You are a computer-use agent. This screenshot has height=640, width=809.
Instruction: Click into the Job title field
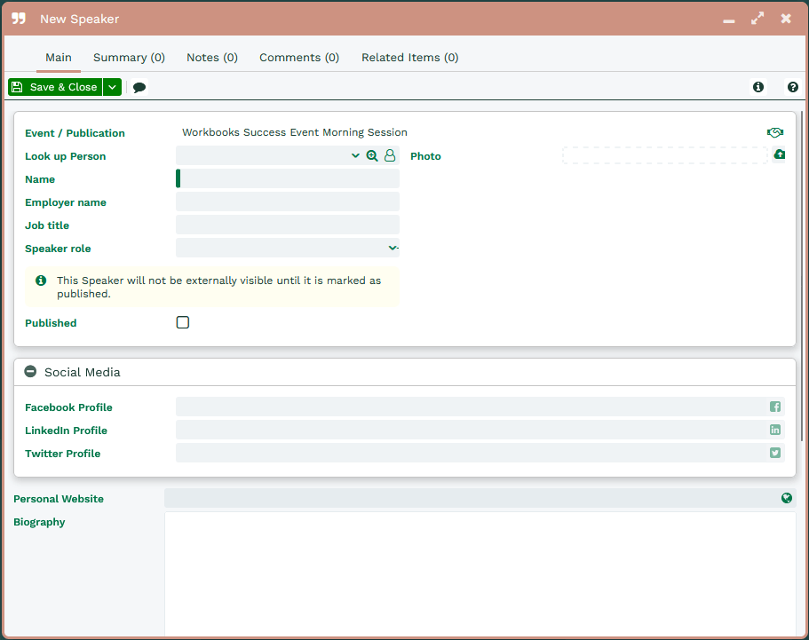pyautogui.click(x=287, y=225)
